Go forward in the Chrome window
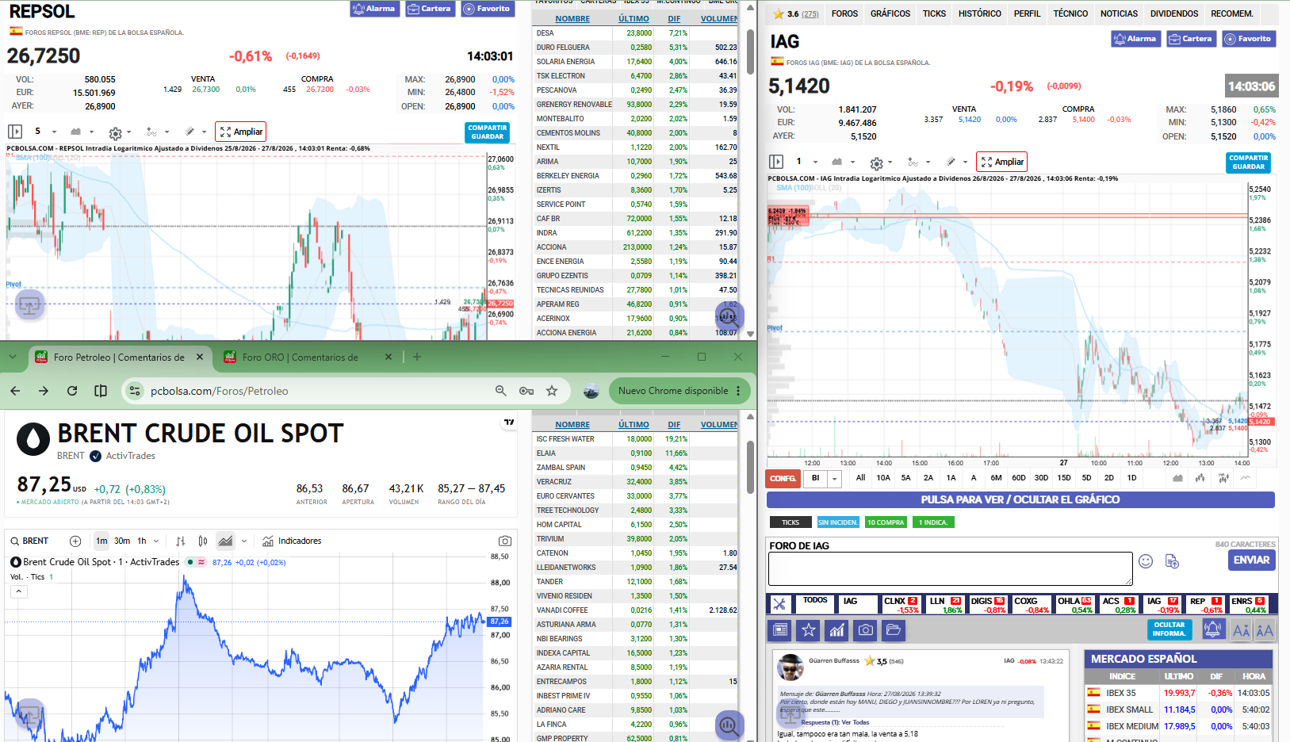This screenshot has width=1290, height=742. click(44, 391)
